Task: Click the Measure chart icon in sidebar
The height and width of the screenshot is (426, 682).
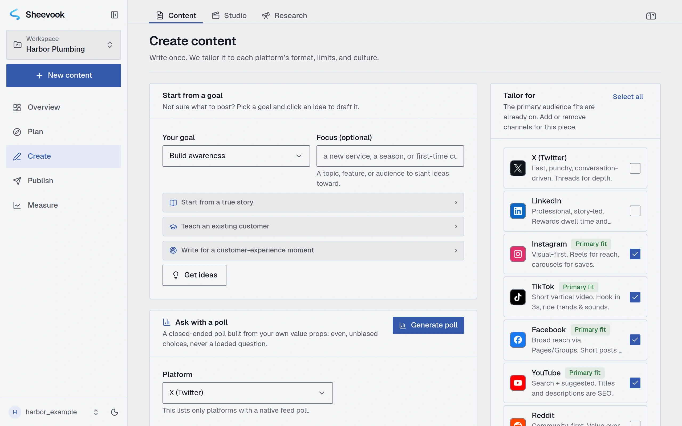Action: pos(17,205)
